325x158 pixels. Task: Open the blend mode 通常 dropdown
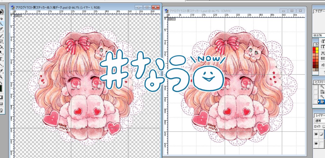click(320, 121)
